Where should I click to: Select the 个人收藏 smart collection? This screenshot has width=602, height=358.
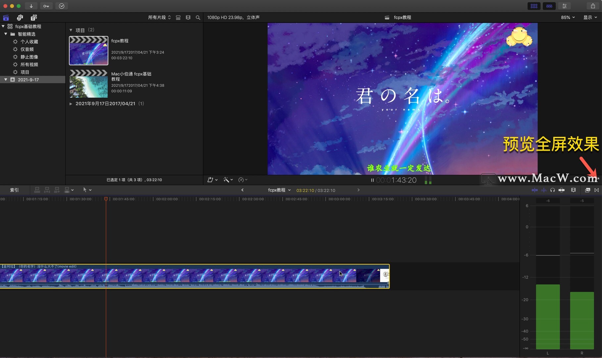coord(29,42)
